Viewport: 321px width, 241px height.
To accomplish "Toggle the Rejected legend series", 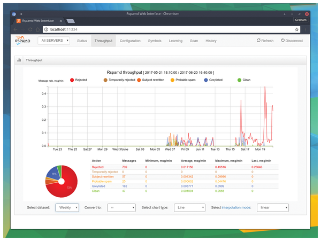I will pos(79,80).
